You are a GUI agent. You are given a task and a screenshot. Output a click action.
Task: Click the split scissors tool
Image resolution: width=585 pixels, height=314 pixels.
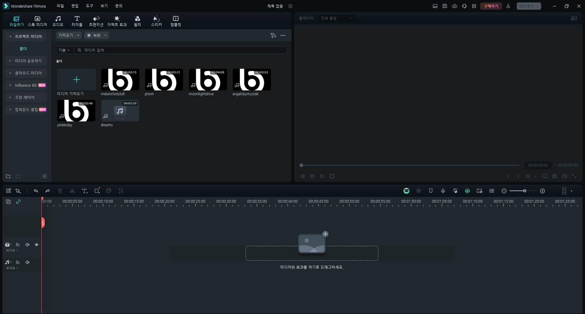pyautogui.click(x=72, y=191)
